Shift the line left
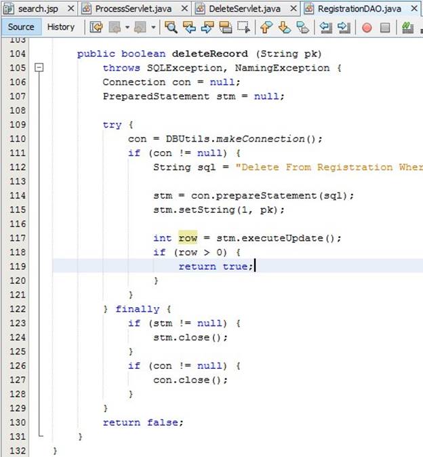423x457 pixels. [325, 27]
